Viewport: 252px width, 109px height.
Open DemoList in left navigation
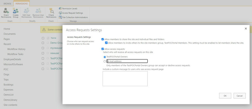9,95
